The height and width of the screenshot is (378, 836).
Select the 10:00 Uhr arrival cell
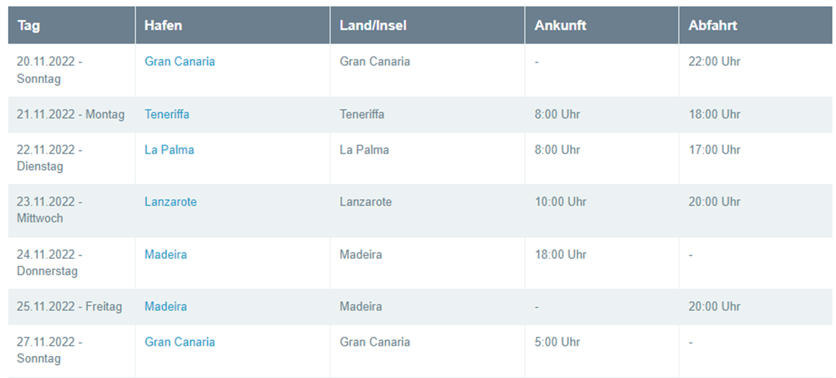[560, 201]
